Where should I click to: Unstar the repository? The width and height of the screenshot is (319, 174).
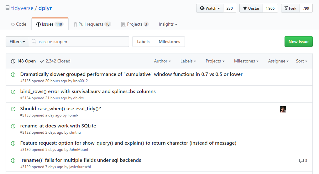[x=251, y=8]
